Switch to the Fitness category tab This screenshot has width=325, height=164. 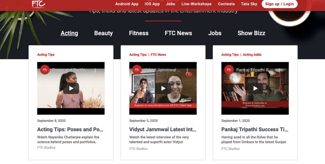(138, 33)
